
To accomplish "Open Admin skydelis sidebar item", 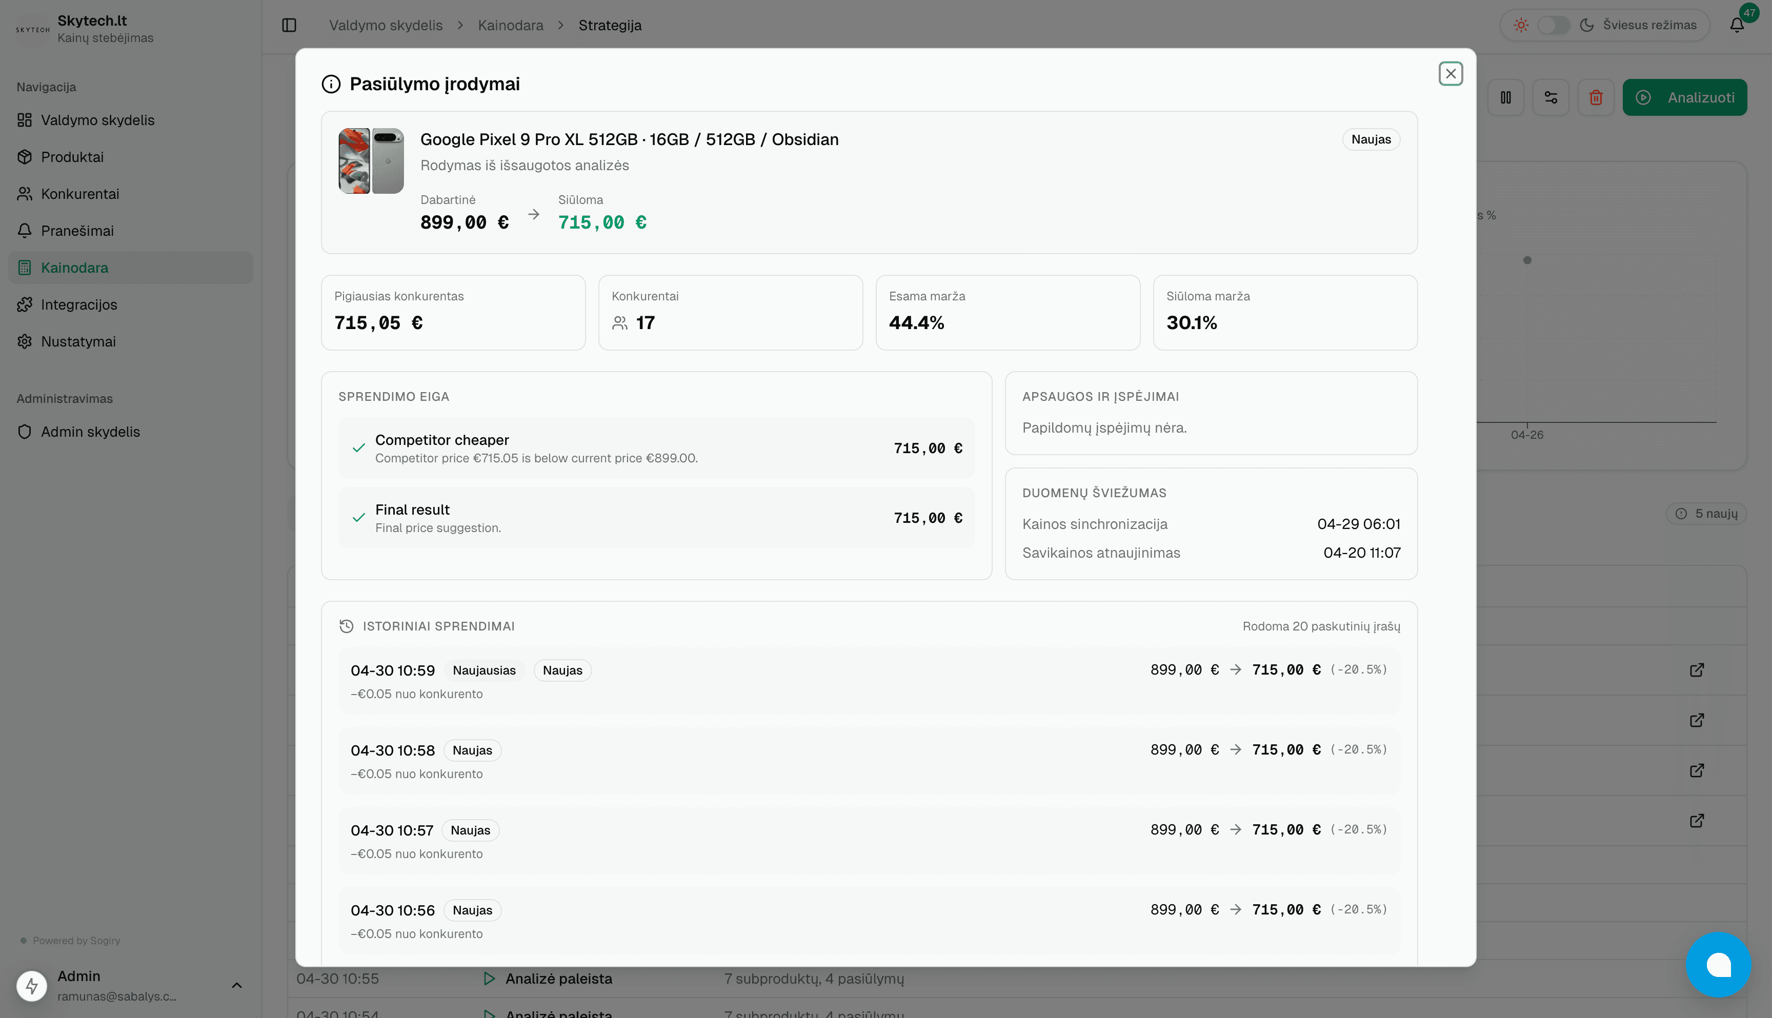I will (131, 432).
